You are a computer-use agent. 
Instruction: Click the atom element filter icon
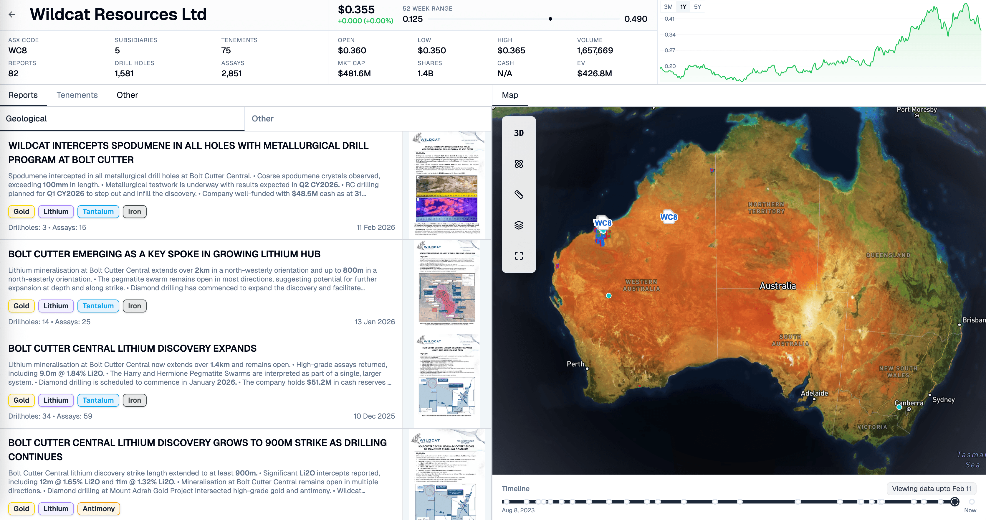pyautogui.click(x=519, y=164)
